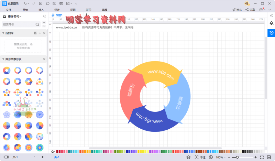Viewport: 275px width, 161px height.
Task: Open the 更多符号 dropdown
Action: tap(14, 17)
